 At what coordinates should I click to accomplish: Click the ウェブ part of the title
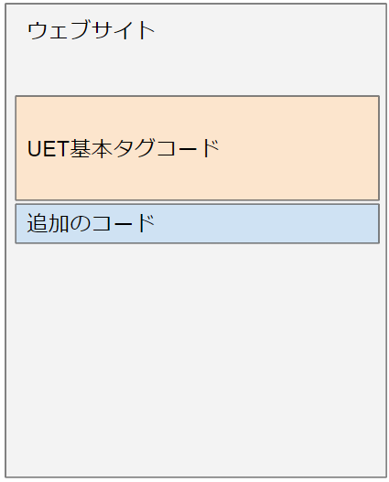click(59, 30)
